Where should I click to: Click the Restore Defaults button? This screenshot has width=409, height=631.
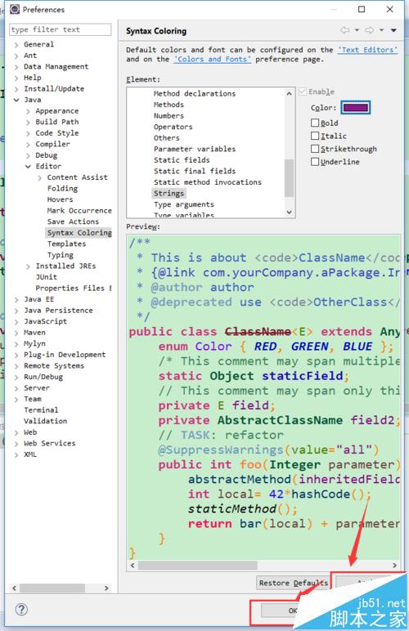click(x=294, y=583)
